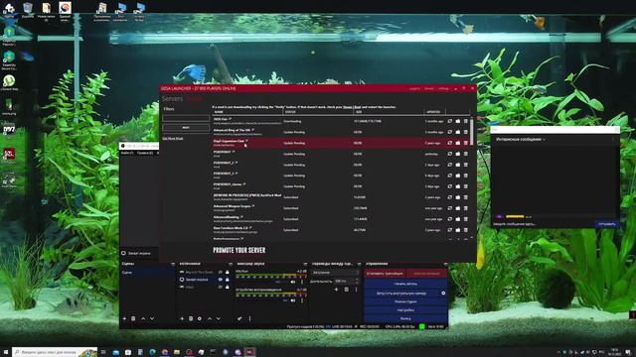
Task: Move scene down in OBS Scenes panel
Action: coord(152,318)
